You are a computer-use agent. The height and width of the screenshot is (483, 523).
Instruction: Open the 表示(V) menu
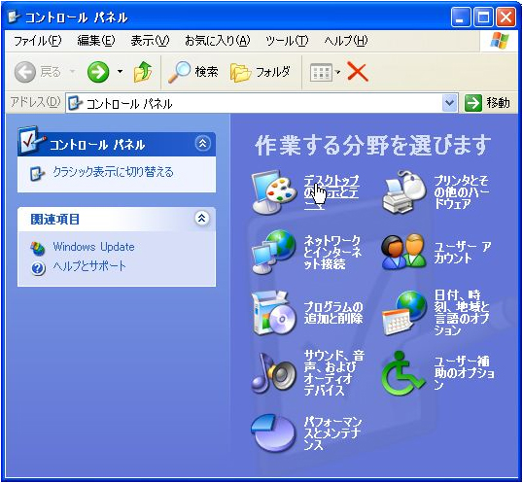pos(150,41)
